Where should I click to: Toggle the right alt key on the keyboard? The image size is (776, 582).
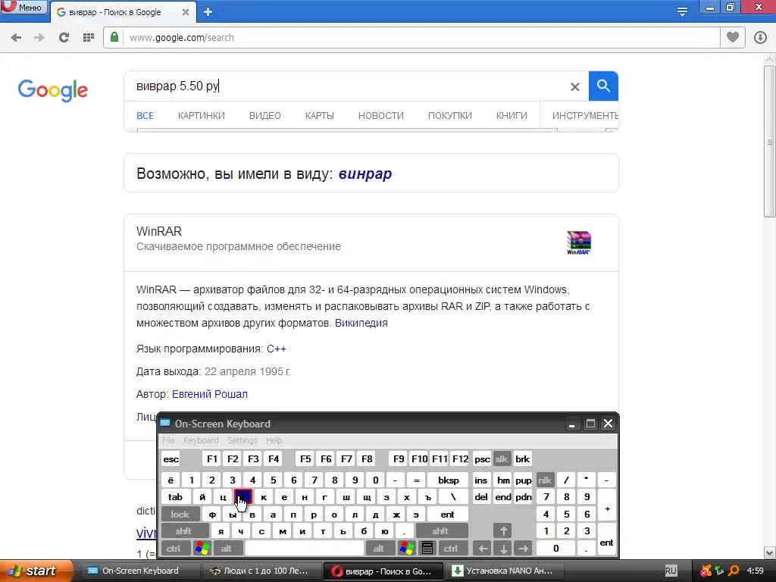tap(379, 549)
